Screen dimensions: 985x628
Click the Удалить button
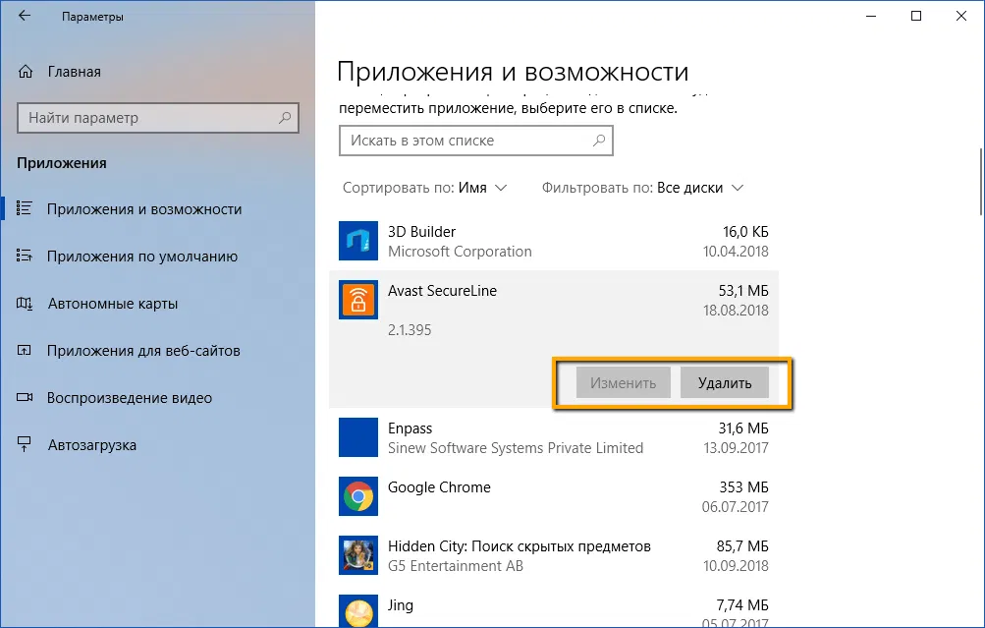tap(725, 383)
